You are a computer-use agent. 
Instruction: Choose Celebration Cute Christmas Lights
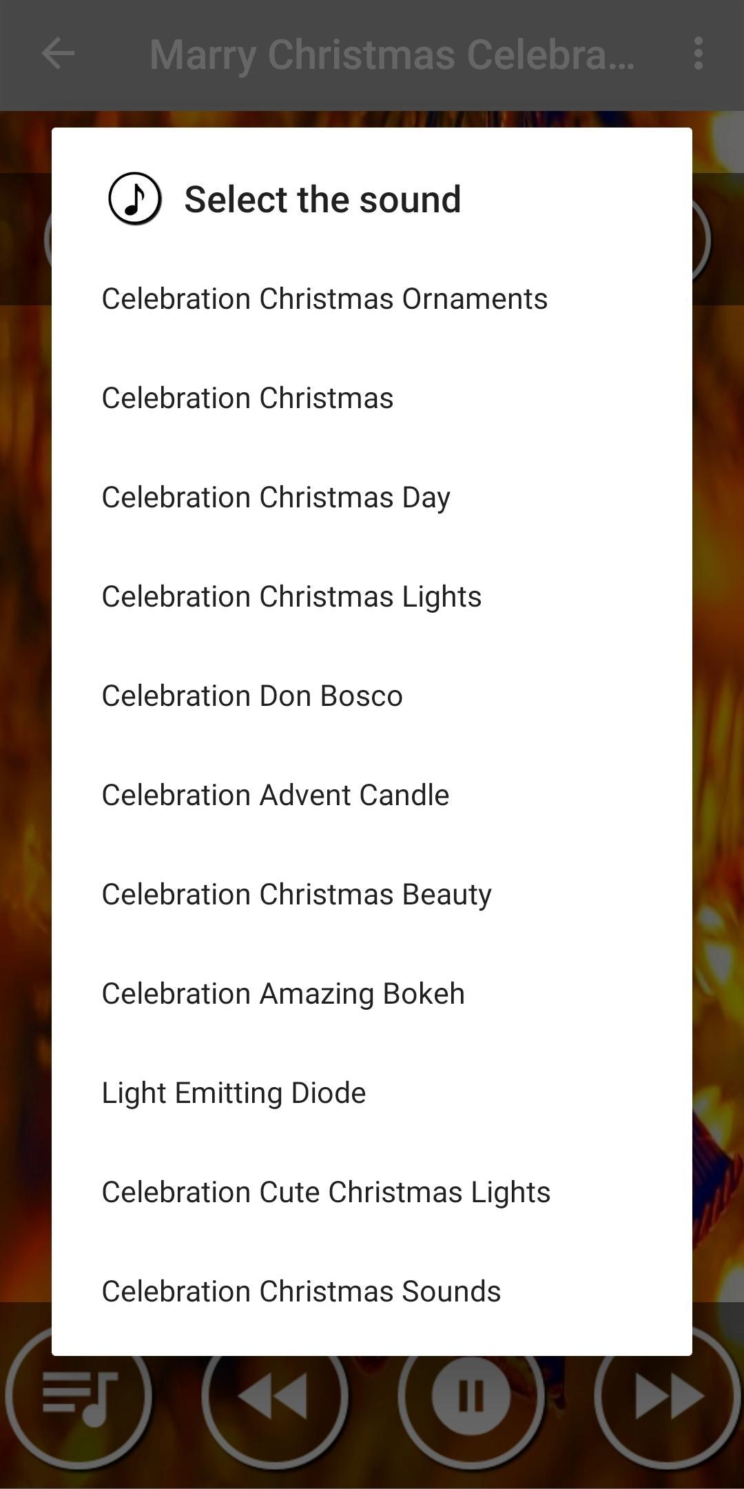(x=372, y=1193)
